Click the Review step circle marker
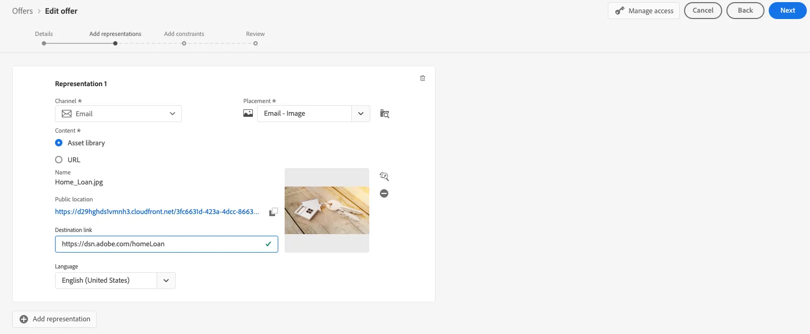 click(x=256, y=43)
